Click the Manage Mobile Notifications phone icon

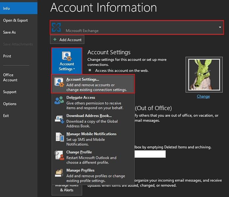point(60,137)
